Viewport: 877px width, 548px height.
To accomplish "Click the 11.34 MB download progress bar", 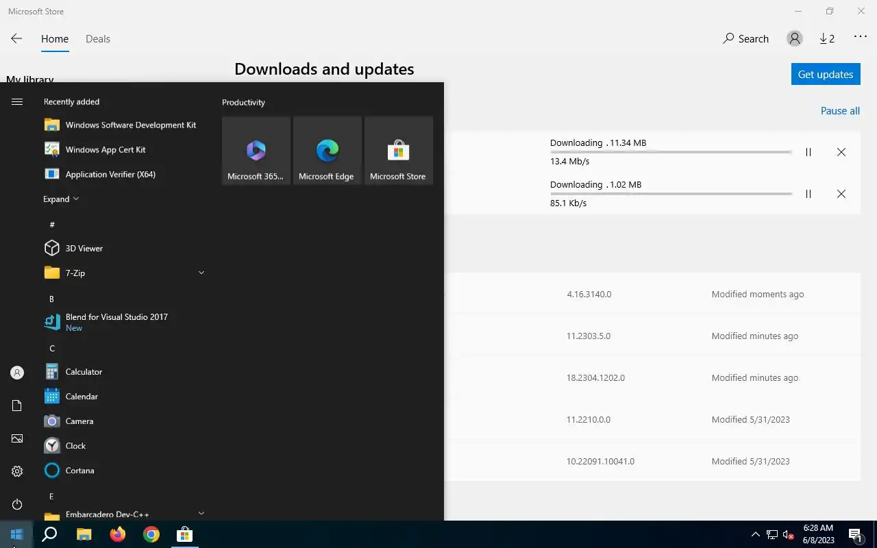I will pos(671,152).
